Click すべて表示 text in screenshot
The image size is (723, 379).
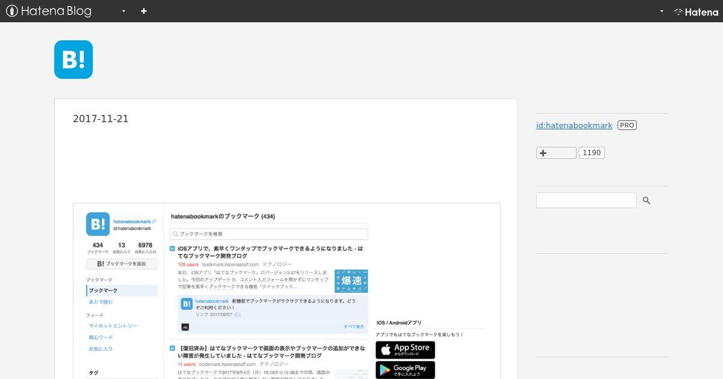coord(354,327)
